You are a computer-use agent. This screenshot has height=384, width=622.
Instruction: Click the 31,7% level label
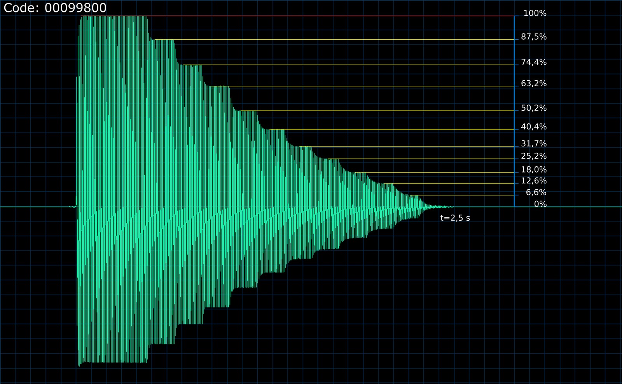click(534, 144)
